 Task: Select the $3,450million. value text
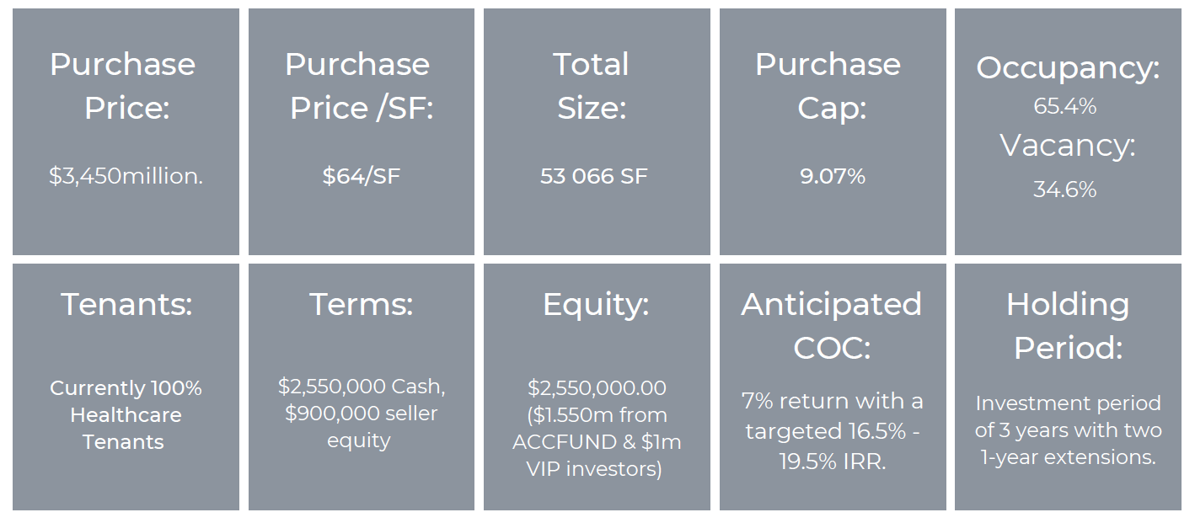pyautogui.click(x=126, y=176)
